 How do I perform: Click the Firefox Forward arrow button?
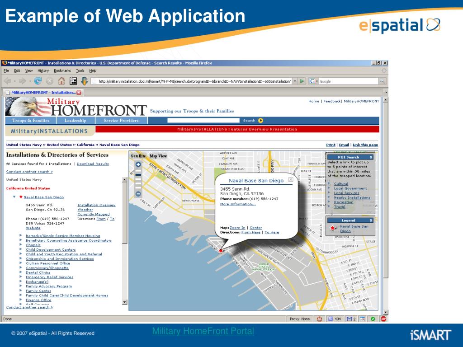coord(23,81)
